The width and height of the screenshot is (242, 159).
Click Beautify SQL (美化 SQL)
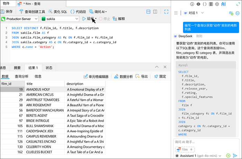[x=58, y=11]
